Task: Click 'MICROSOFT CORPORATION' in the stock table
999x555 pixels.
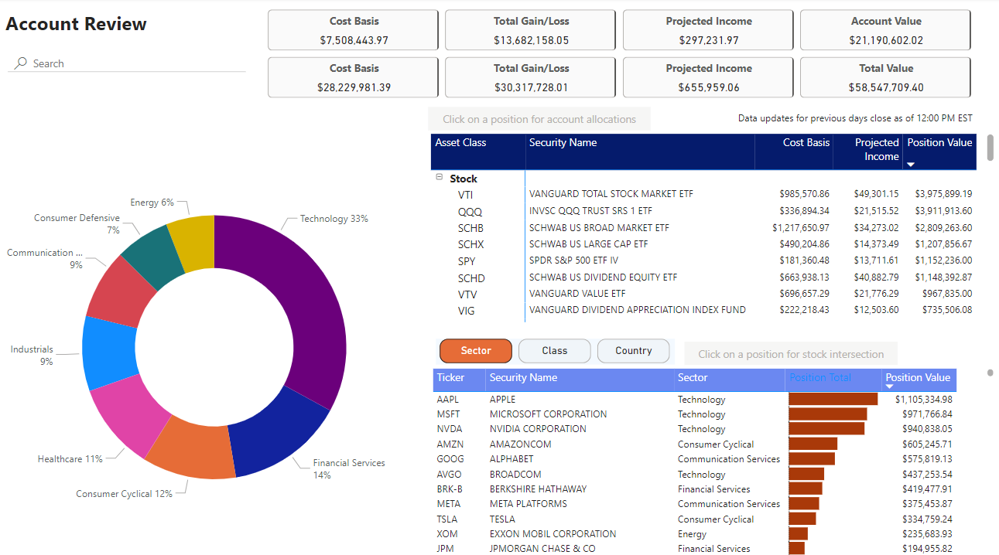Action: pyautogui.click(x=549, y=414)
